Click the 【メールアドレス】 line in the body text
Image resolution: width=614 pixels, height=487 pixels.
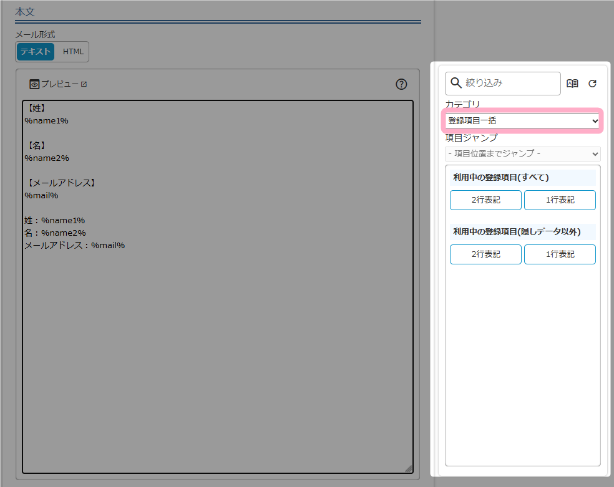(x=61, y=183)
